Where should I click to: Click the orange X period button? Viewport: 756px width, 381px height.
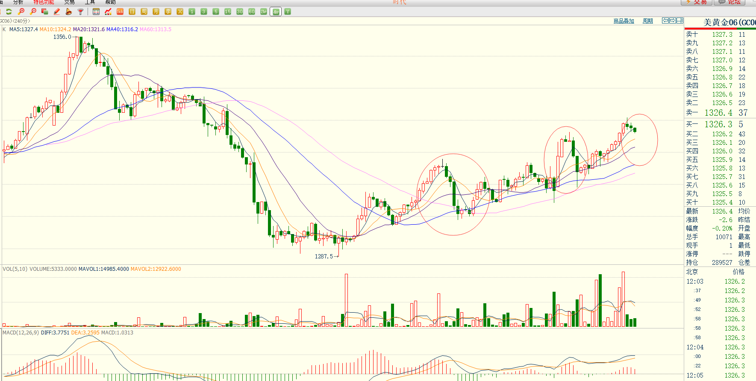point(180,12)
